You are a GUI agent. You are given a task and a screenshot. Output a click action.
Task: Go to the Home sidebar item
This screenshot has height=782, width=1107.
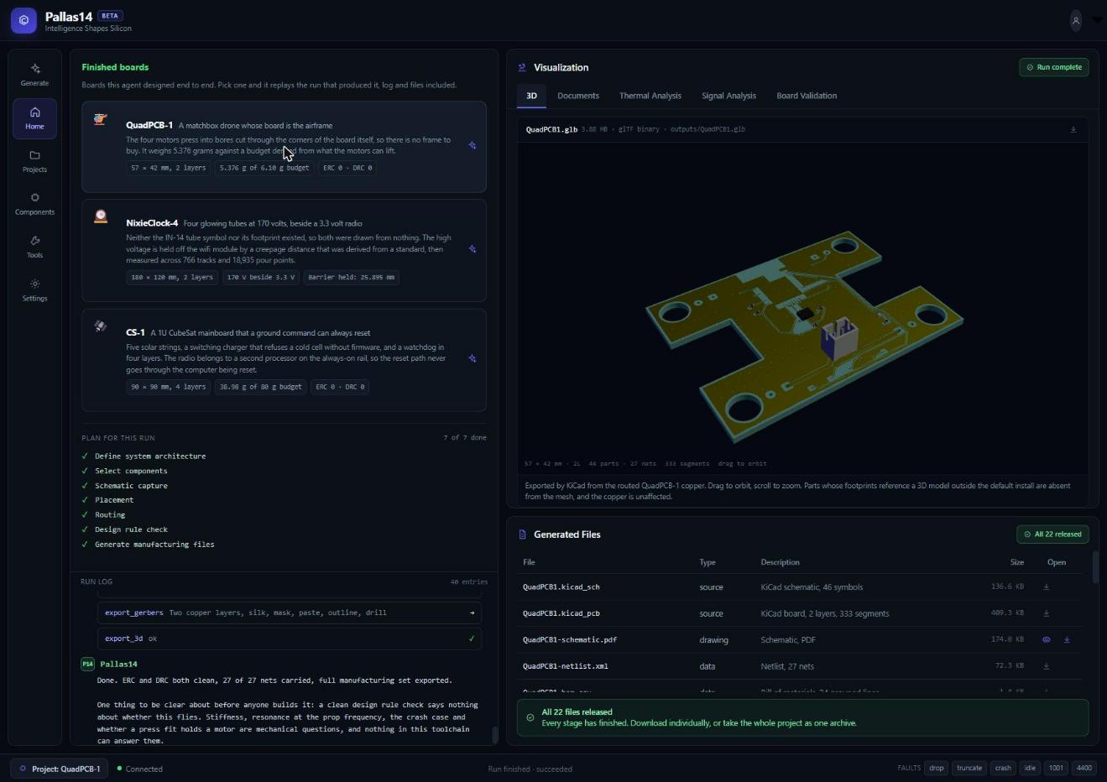tap(34, 118)
